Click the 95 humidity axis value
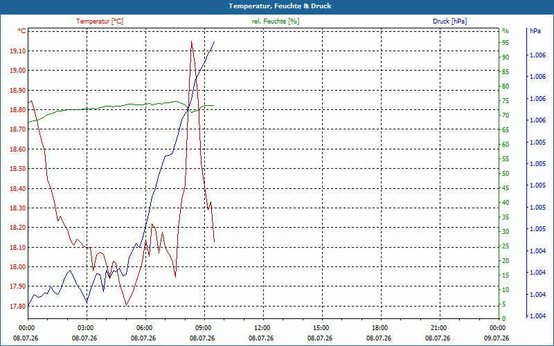554x346 pixels. click(506, 42)
